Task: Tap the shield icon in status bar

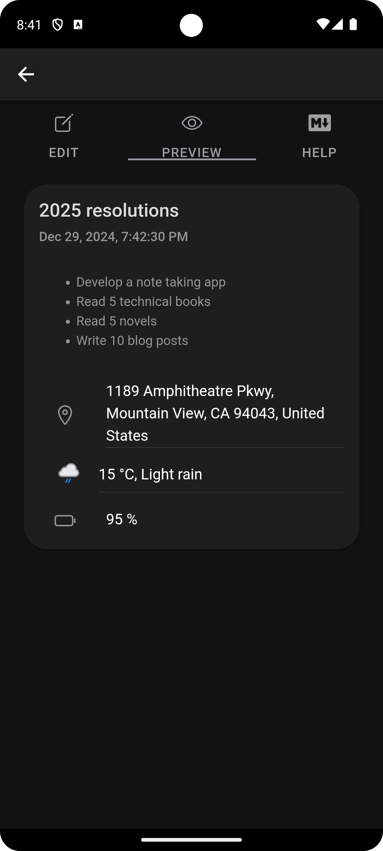Action: tap(57, 24)
